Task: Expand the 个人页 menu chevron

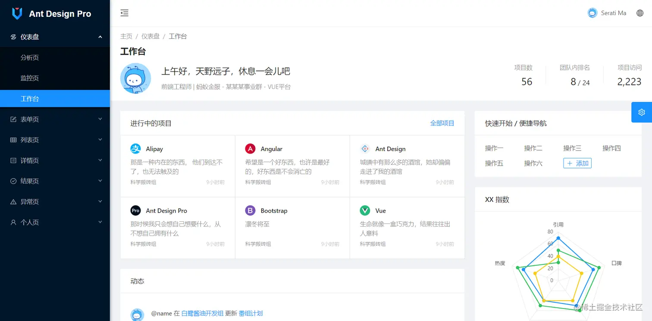Action: coord(100,222)
